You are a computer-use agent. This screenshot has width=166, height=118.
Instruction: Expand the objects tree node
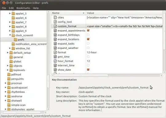(8, 66)
